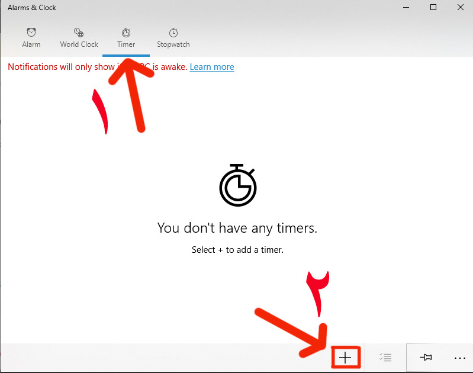Follow the Learn more link
The height and width of the screenshot is (373, 473).
click(211, 67)
